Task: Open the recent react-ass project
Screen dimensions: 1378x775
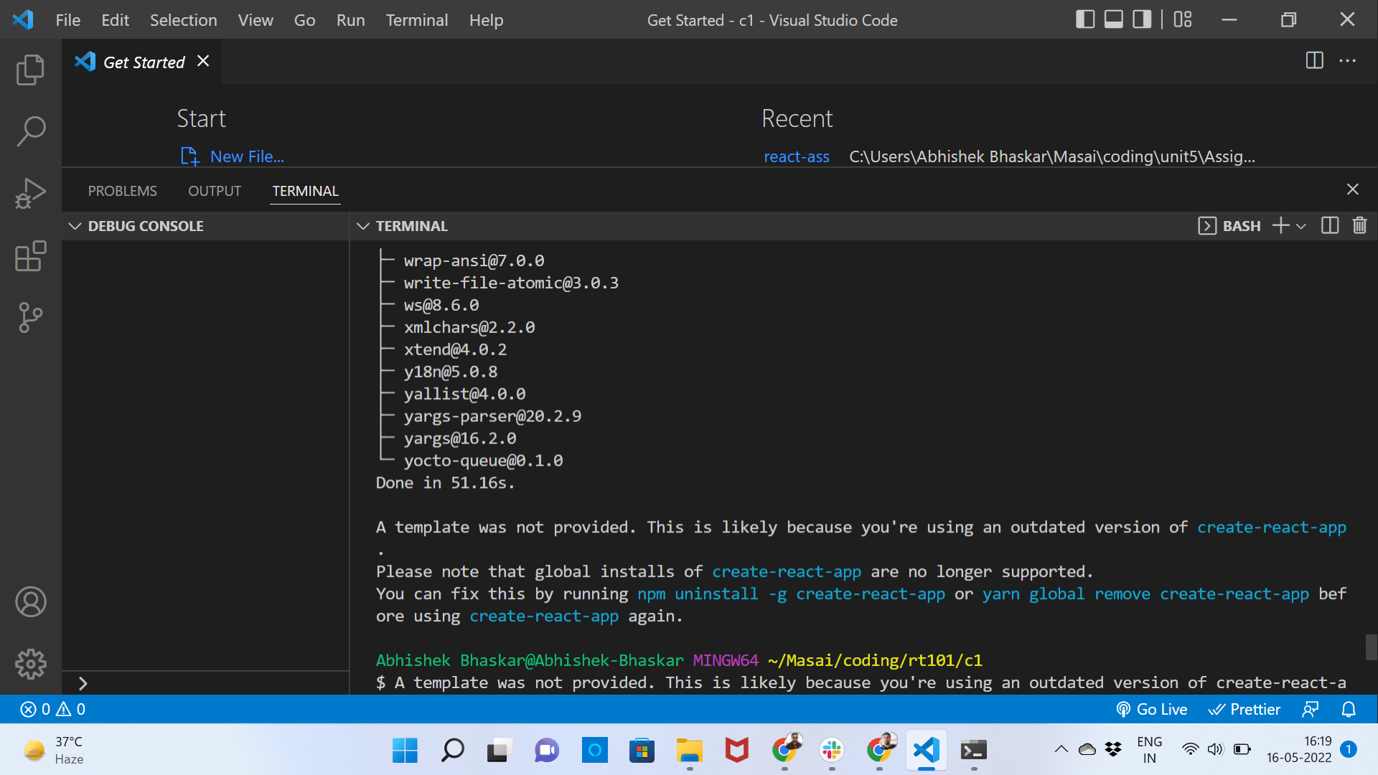Action: pyautogui.click(x=797, y=156)
